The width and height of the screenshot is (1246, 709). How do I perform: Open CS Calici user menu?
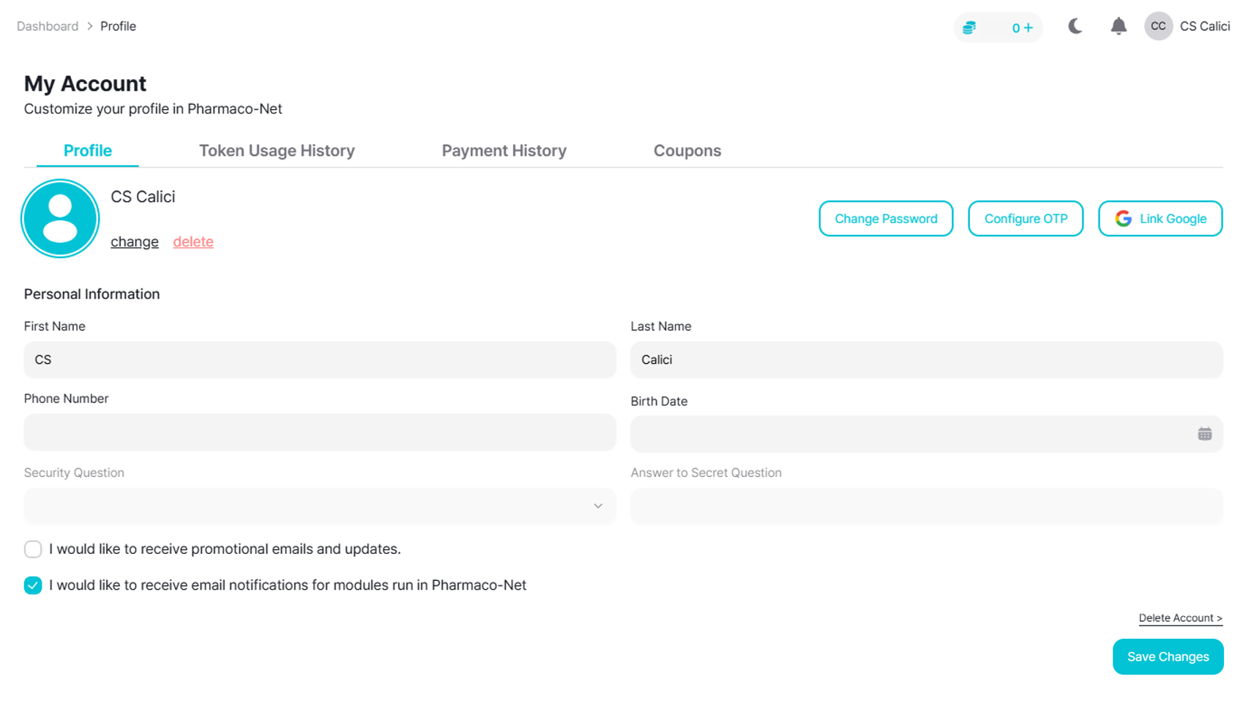point(1204,26)
